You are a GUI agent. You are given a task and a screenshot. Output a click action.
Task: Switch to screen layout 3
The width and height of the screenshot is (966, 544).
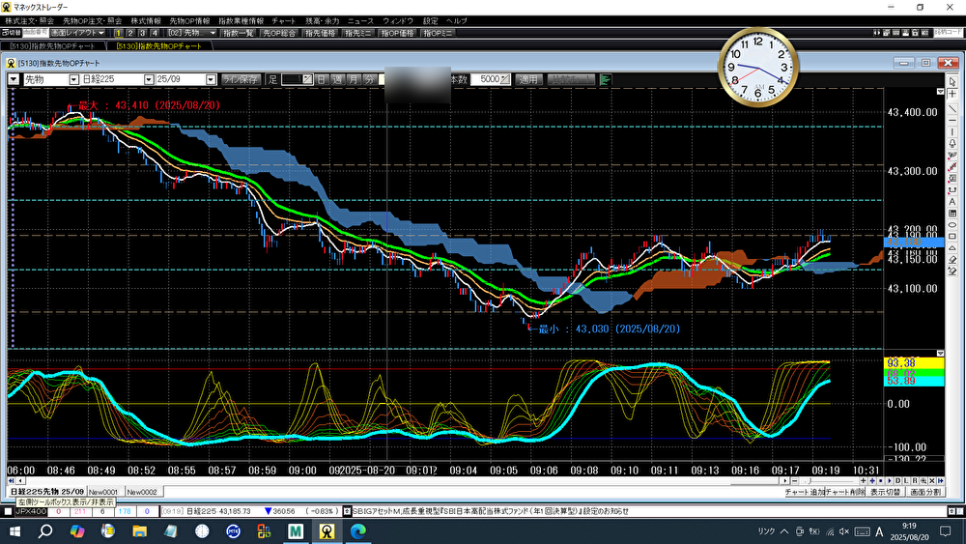(x=142, y=33)
